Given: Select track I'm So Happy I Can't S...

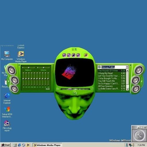Looking at the screenshot, I should coord(112,84).
